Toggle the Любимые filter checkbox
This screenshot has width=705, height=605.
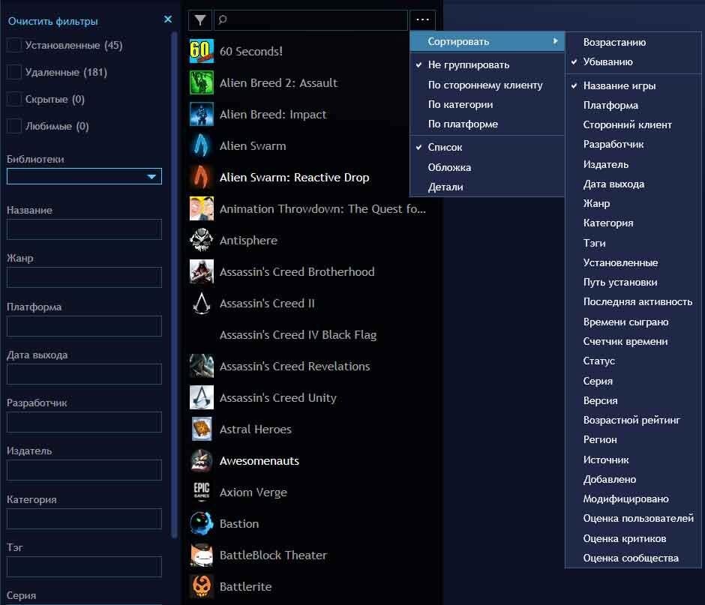[x=13, y=126]
